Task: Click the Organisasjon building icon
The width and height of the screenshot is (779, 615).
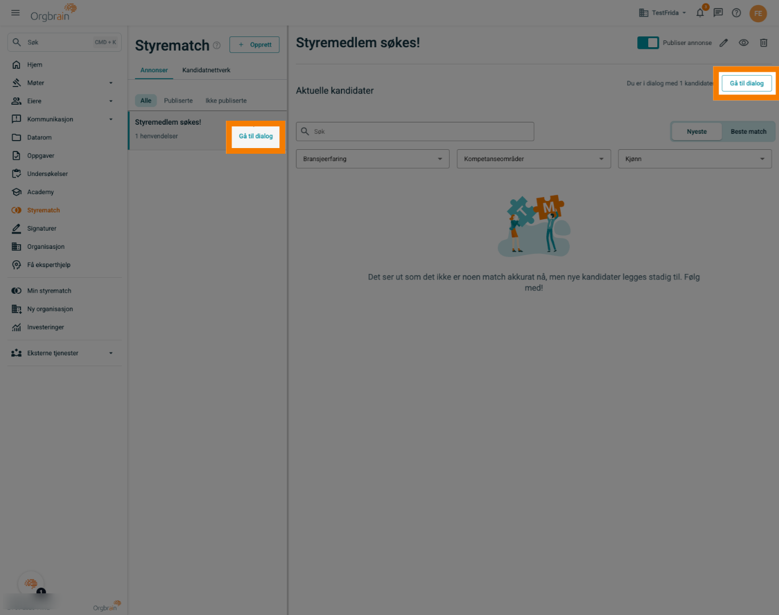Action: point(17,247)
